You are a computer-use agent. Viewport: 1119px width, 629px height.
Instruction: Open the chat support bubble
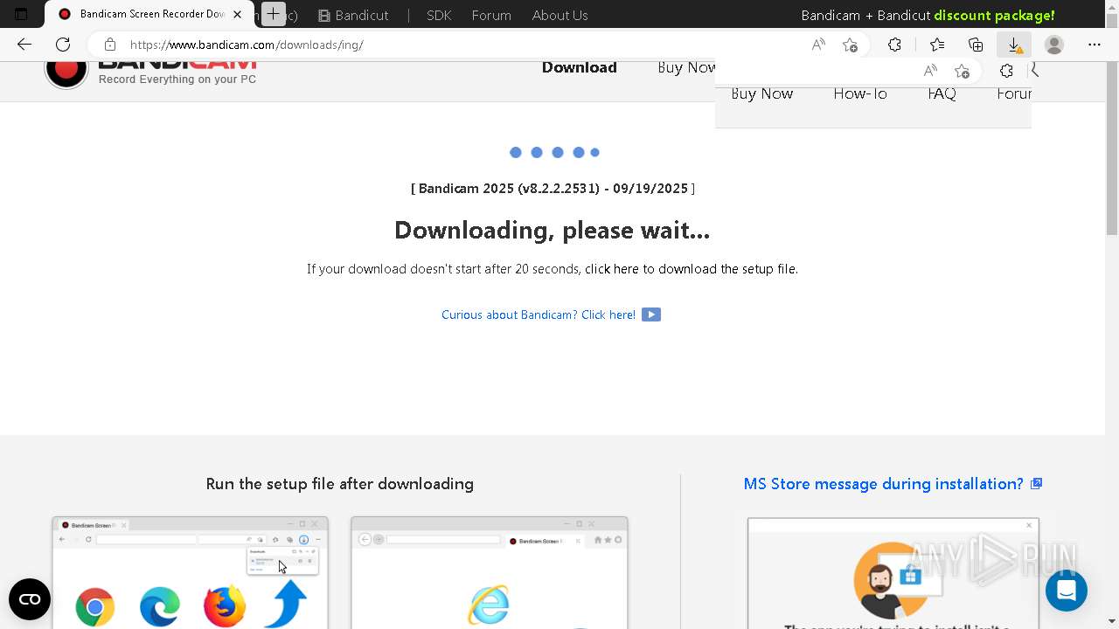(1066, 591)
